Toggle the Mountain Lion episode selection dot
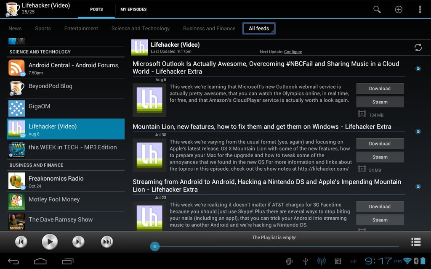 click(418, 132)
